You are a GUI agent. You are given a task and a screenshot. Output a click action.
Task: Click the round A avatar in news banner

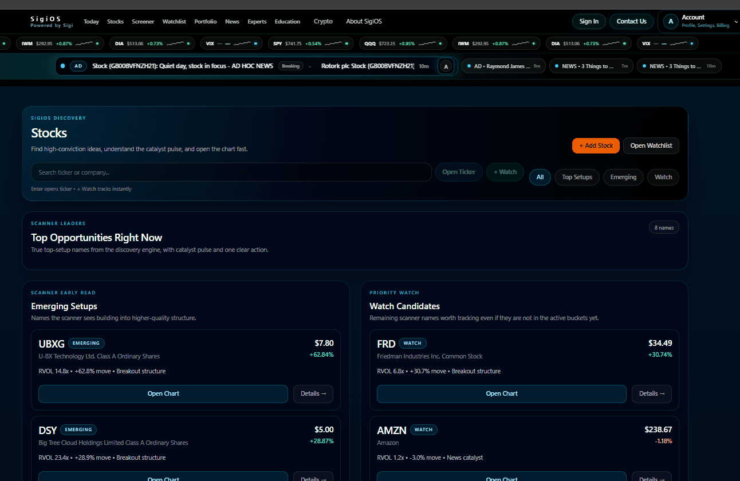(446, 66)
